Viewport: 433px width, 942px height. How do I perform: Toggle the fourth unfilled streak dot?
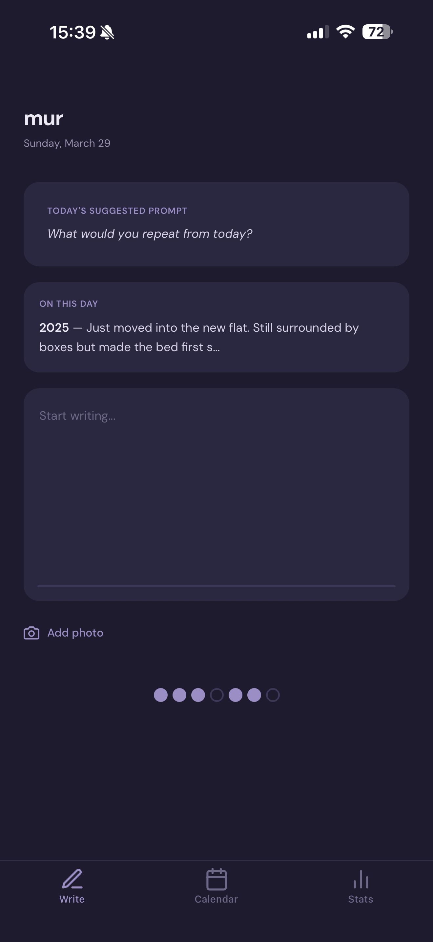pos(217,695)
